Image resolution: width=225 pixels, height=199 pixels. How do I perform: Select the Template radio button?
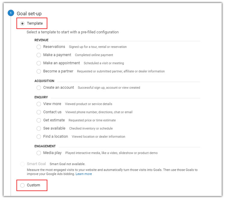pyautogui.click(x=23, y=23)
